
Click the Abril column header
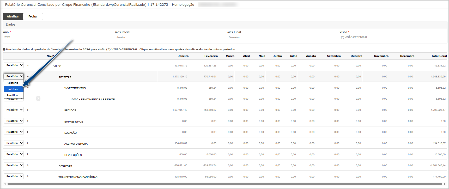click(x=246, y=56)
